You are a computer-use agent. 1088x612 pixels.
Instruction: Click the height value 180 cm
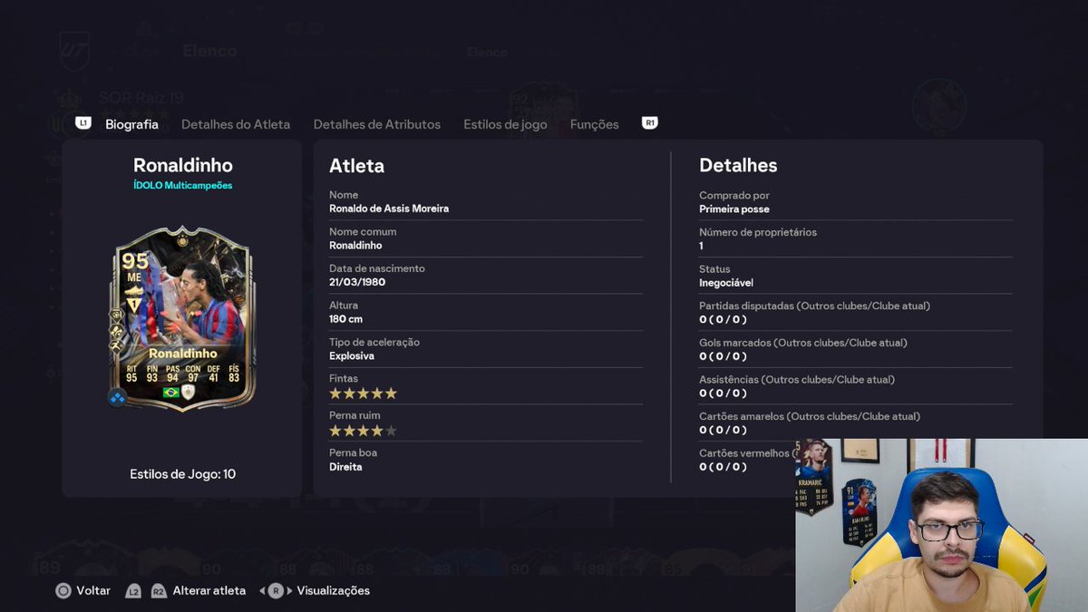[x=345, y=319]
